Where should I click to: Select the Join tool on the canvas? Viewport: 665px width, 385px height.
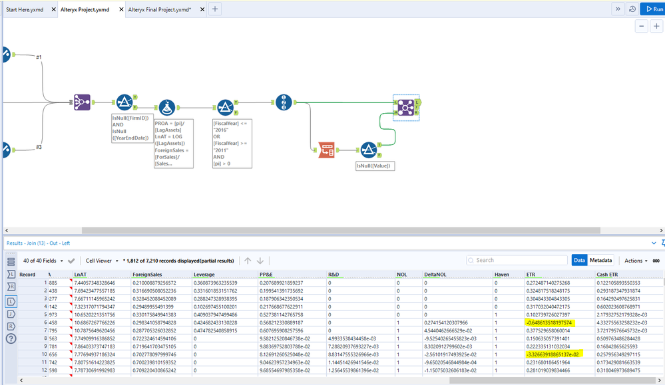pos(83,102)
